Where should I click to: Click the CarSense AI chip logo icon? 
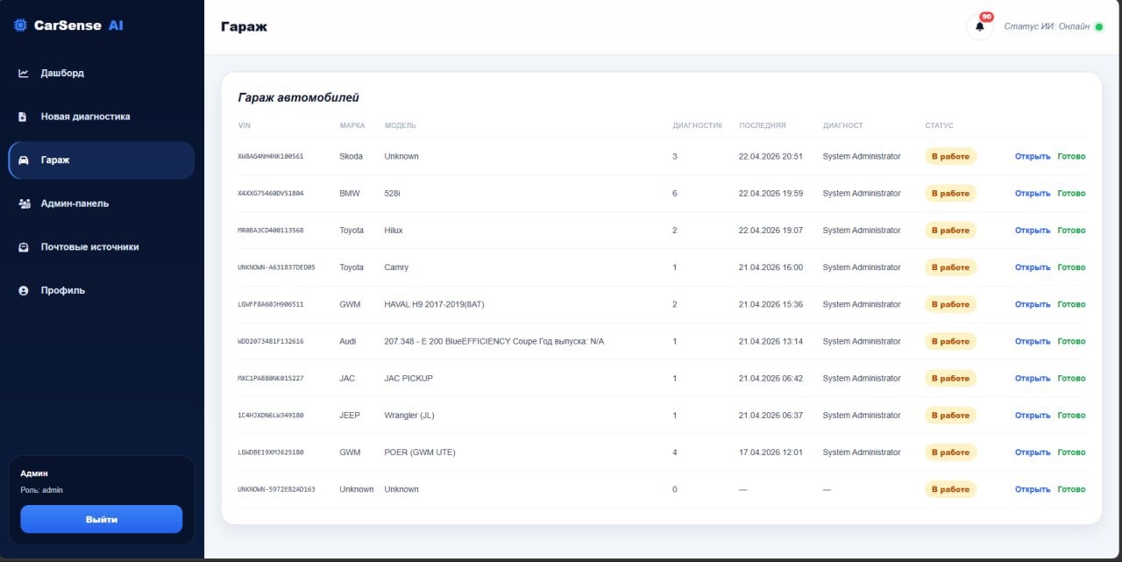20,25
